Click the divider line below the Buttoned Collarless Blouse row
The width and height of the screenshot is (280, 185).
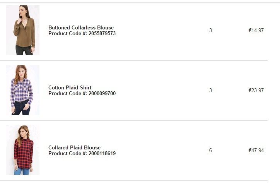click(x=133, y=60)
